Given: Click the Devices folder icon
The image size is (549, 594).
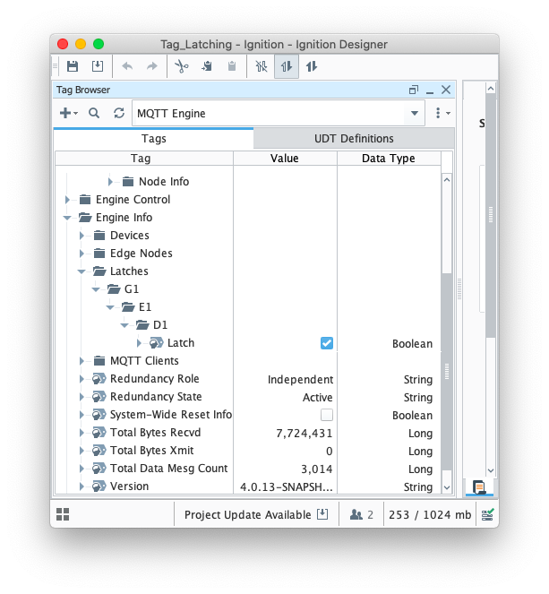Looking at the screenshot, I should click(x=99, y=236).
